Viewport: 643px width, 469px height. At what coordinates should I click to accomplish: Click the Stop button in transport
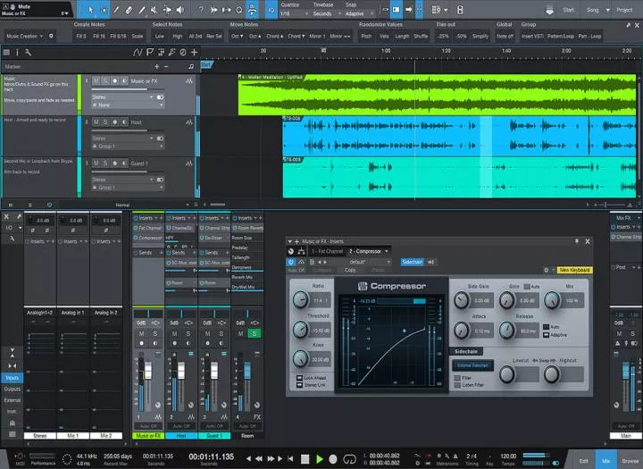pos(305,459)
